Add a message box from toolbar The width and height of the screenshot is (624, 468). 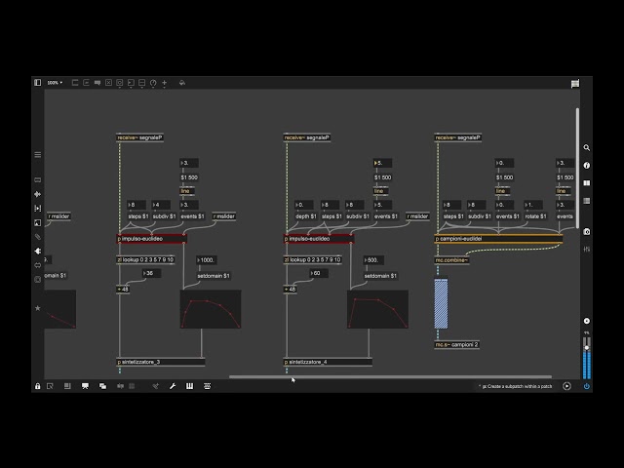(86, 83)
